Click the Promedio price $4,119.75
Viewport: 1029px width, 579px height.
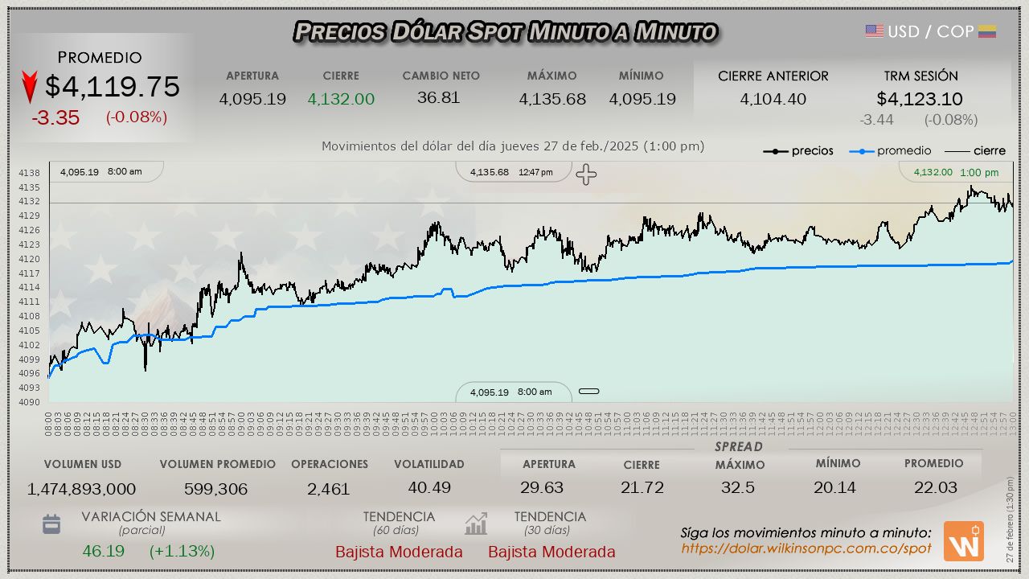pos(112,87)
